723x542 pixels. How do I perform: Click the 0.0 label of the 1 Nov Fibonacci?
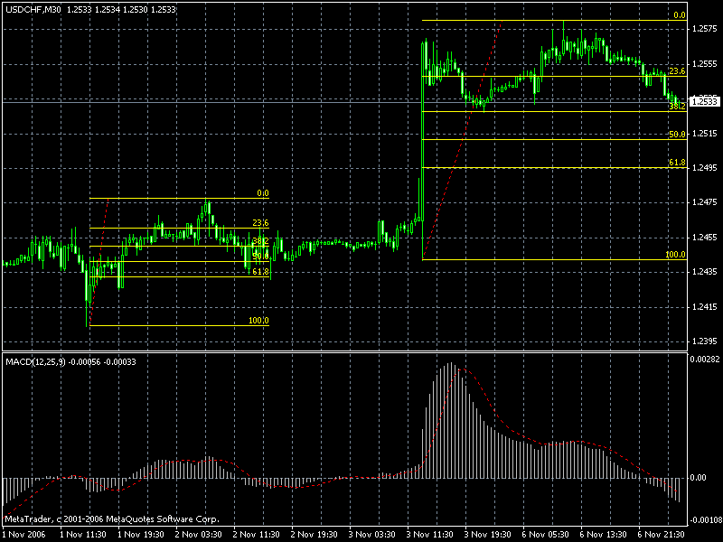pyautogui.click(x=263, y=193)
